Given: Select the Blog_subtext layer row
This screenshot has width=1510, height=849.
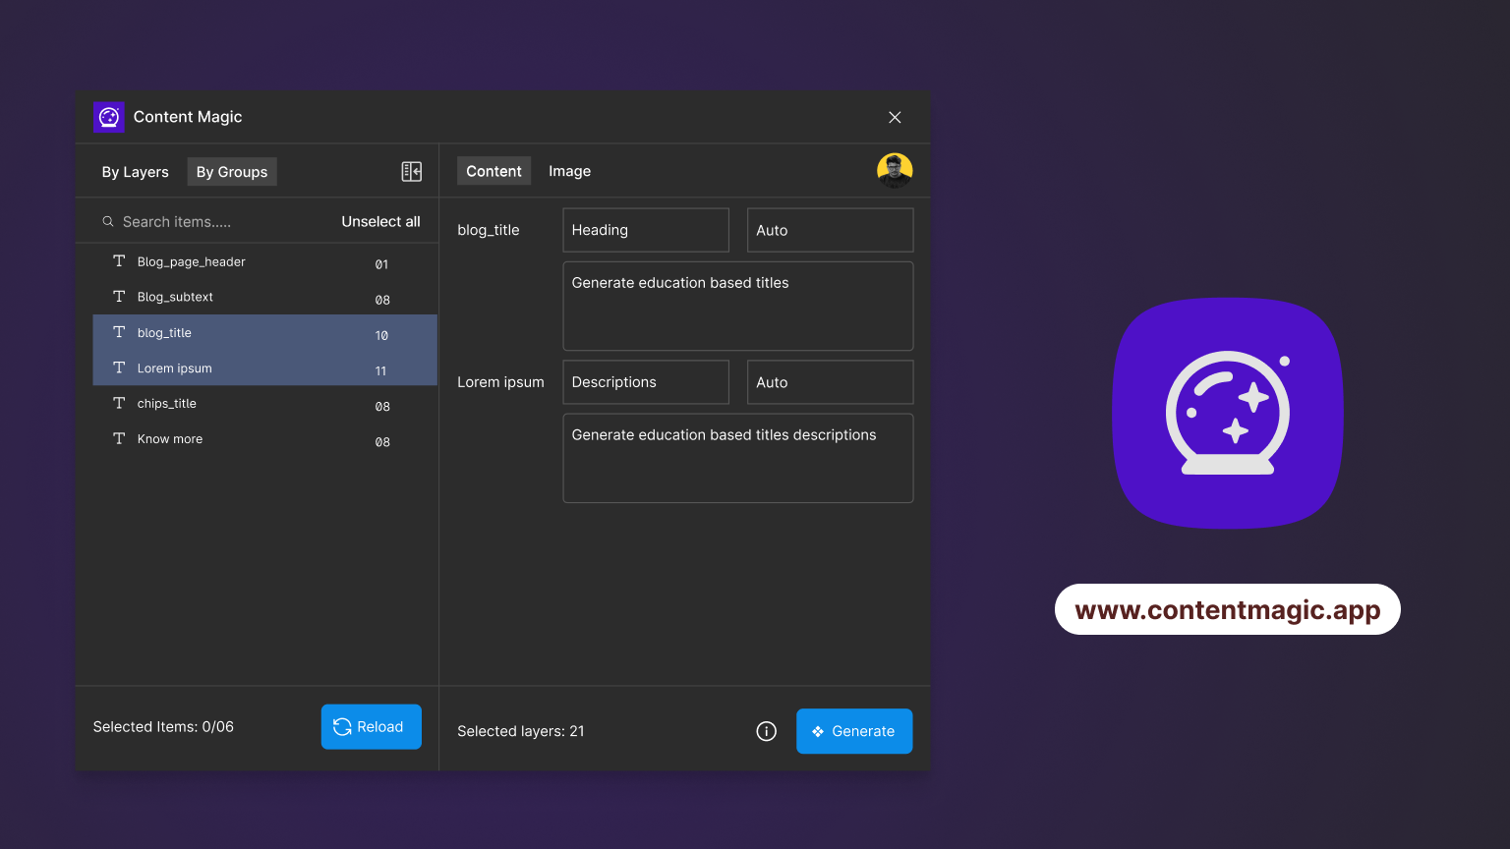Looking at the screenshot, I should pos(265,297).
